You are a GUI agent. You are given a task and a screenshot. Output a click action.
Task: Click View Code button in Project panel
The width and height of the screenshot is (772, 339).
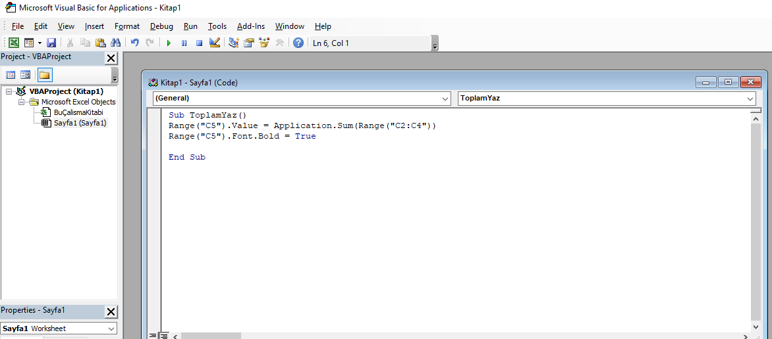11,75
